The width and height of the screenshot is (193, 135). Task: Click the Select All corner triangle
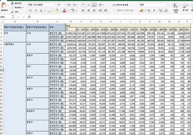point(2,22)
